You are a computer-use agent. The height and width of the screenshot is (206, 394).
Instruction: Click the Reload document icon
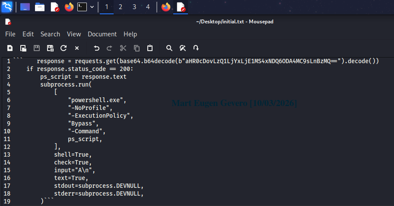[64, 48]
